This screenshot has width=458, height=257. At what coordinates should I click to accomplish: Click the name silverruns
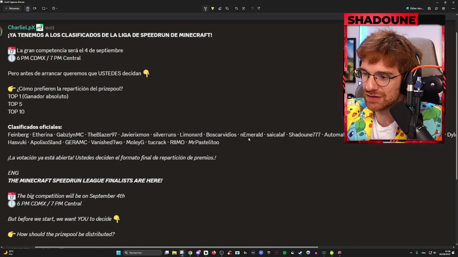pos(165,135)
